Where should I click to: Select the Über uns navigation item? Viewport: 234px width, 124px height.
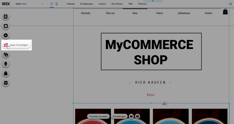[x=110, y=13]
